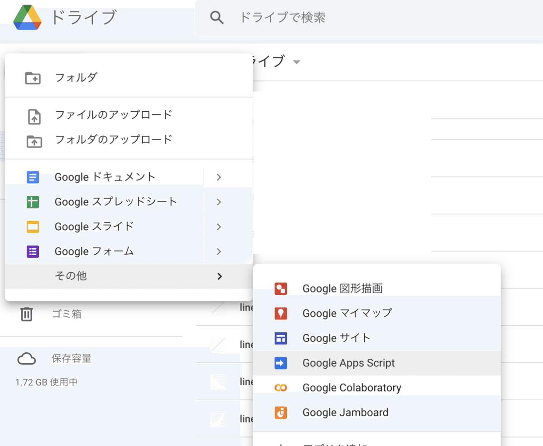The width and height of the screenshot is (543, 446).
Task: Open ゴミ箱 in the sidebar
Action: pyautogui.click(x=67, y=314)
